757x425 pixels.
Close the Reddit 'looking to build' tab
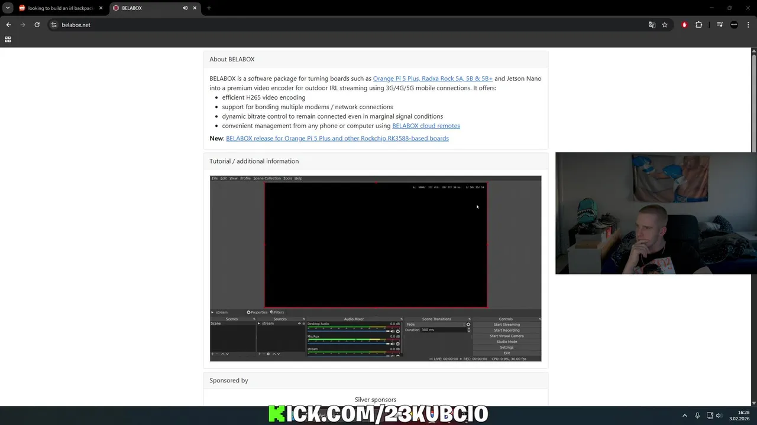(x=101, y=8)
